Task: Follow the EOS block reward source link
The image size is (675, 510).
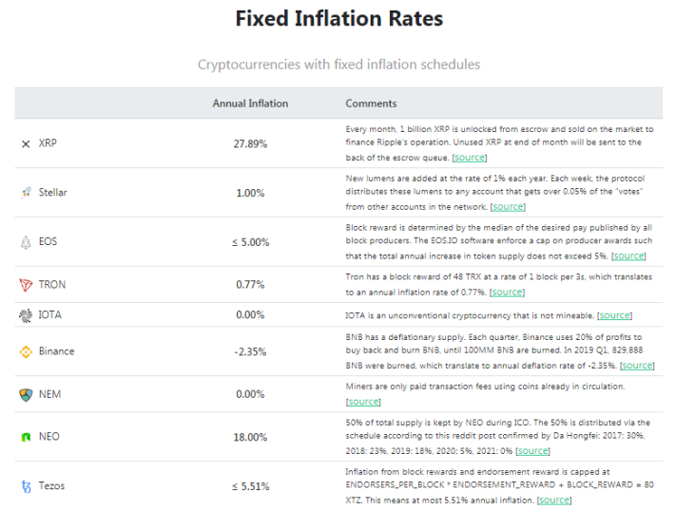Action: click(x=629, y=255)
